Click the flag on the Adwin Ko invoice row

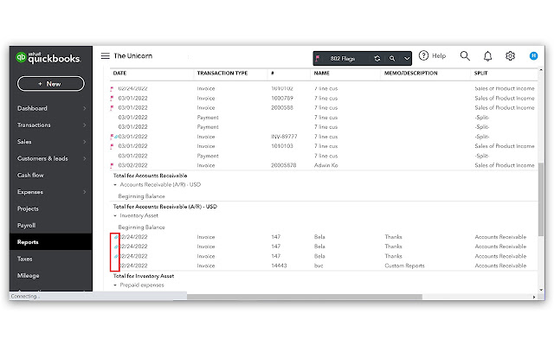click(x=112, y=165)
